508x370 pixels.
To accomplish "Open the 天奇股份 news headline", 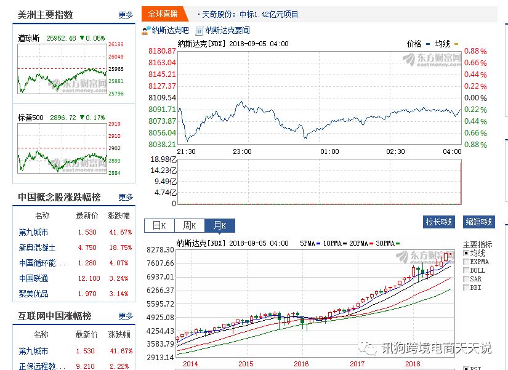I will (x=250, y=14).
